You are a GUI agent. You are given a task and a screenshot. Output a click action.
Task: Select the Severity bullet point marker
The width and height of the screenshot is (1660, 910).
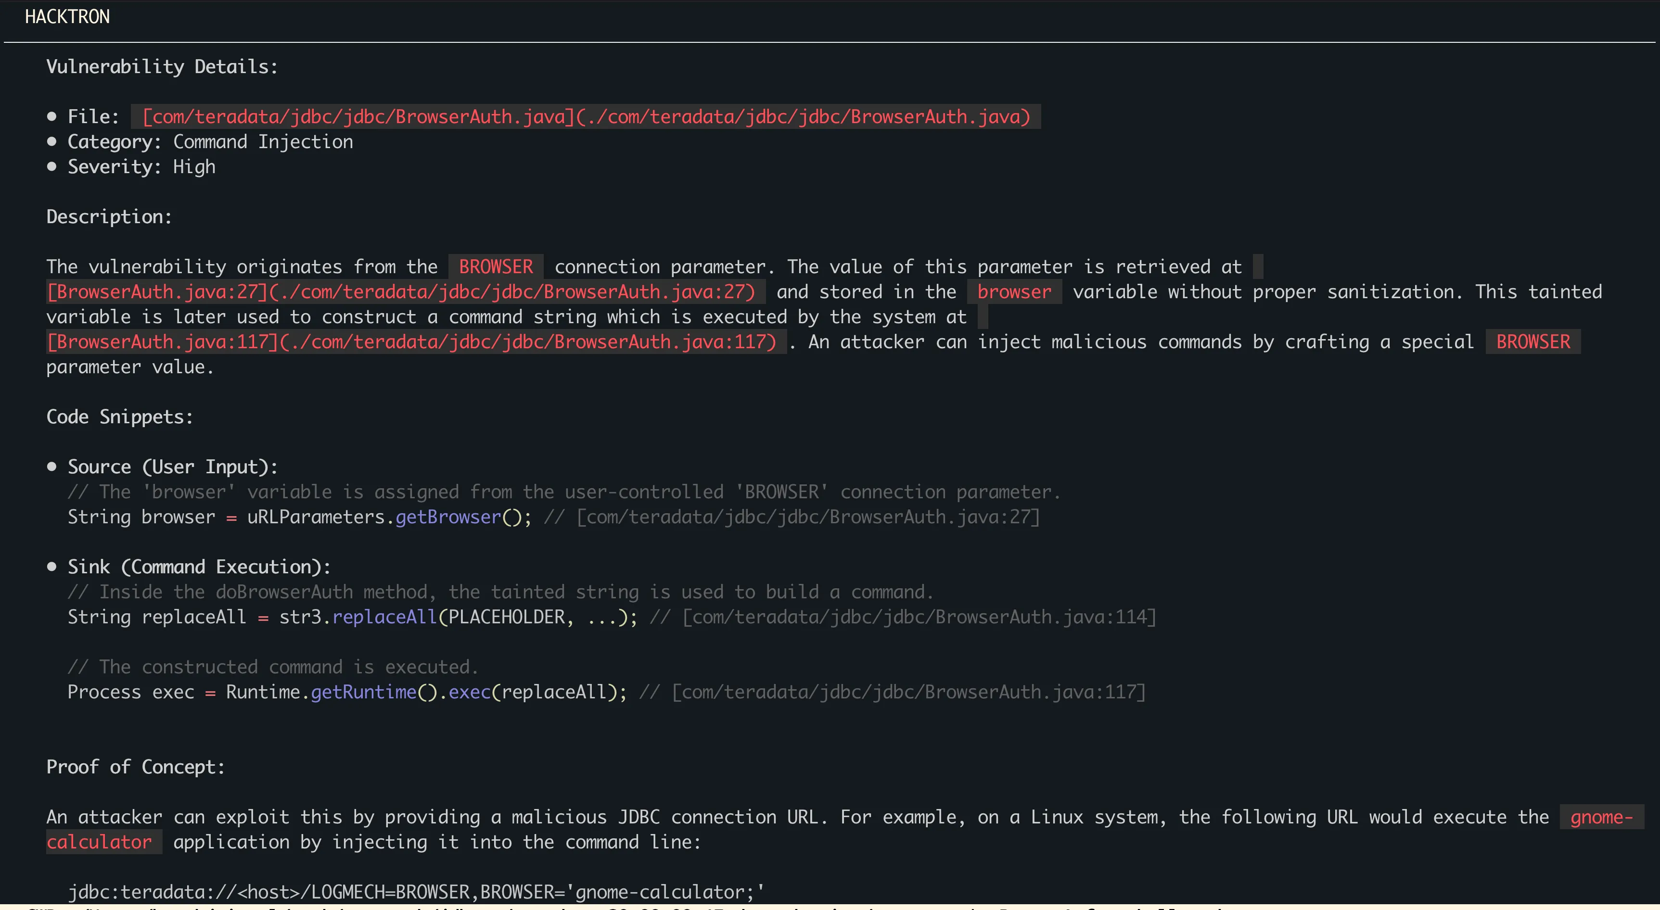point(53,166)
